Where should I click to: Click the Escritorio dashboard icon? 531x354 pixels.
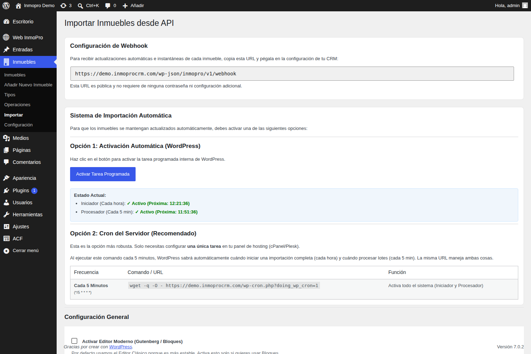pyautogui.click(x=6, y=22)
